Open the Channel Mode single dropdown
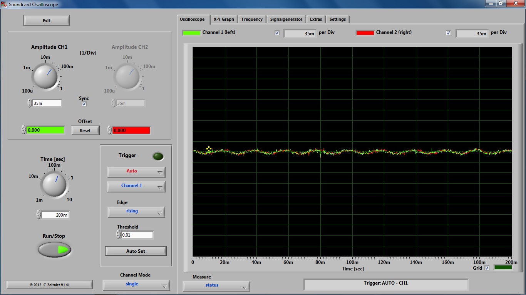Screen dimensions: 526x295 (136, 285)
